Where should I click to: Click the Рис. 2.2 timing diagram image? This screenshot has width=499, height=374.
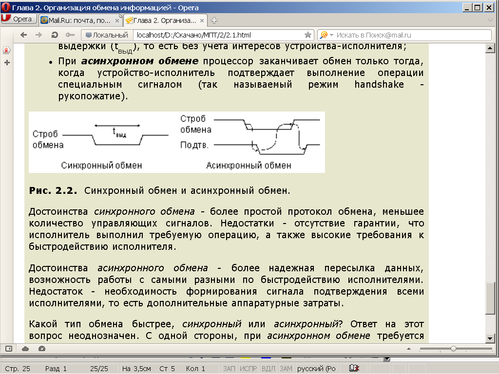click(176, 142)
